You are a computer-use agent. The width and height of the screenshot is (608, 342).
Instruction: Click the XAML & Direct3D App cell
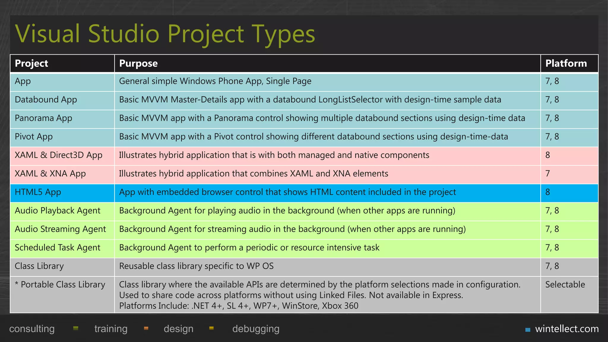pyautogui.click(x=58, y=155)
